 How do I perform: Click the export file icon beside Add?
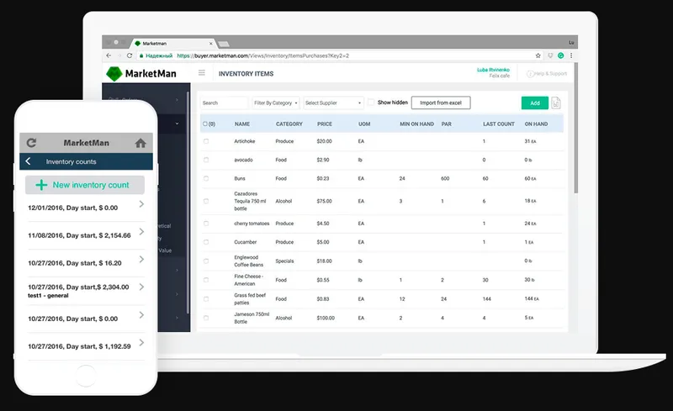[556, 103]
